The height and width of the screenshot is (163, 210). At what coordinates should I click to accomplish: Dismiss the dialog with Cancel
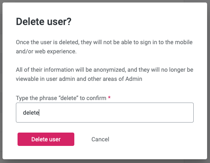[x=100, y=139]
